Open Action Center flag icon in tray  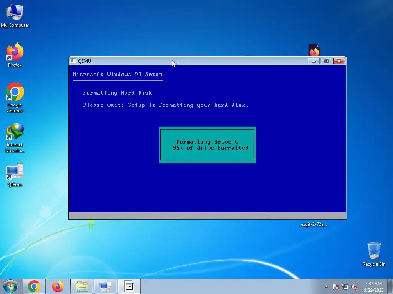(x=336, y=287)
